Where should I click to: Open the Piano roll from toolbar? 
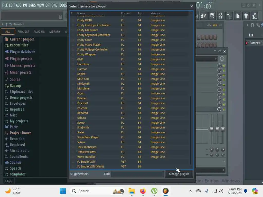point(204,16)
